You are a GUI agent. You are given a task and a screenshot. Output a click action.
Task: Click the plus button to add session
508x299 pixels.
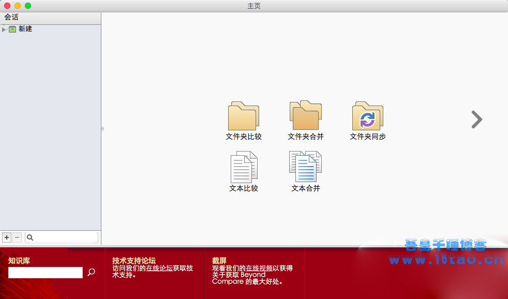[7, 237]
